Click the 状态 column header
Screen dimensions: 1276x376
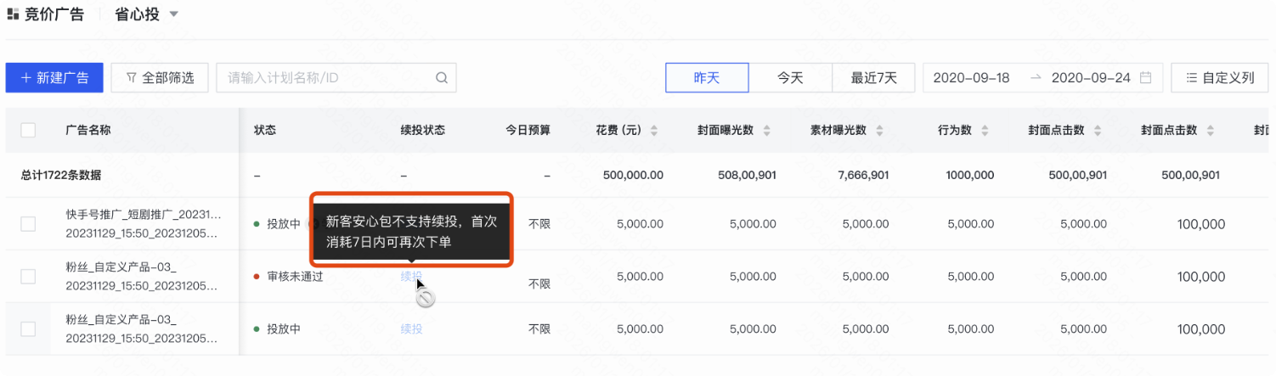pyautogui.click(x=265, y=130)
